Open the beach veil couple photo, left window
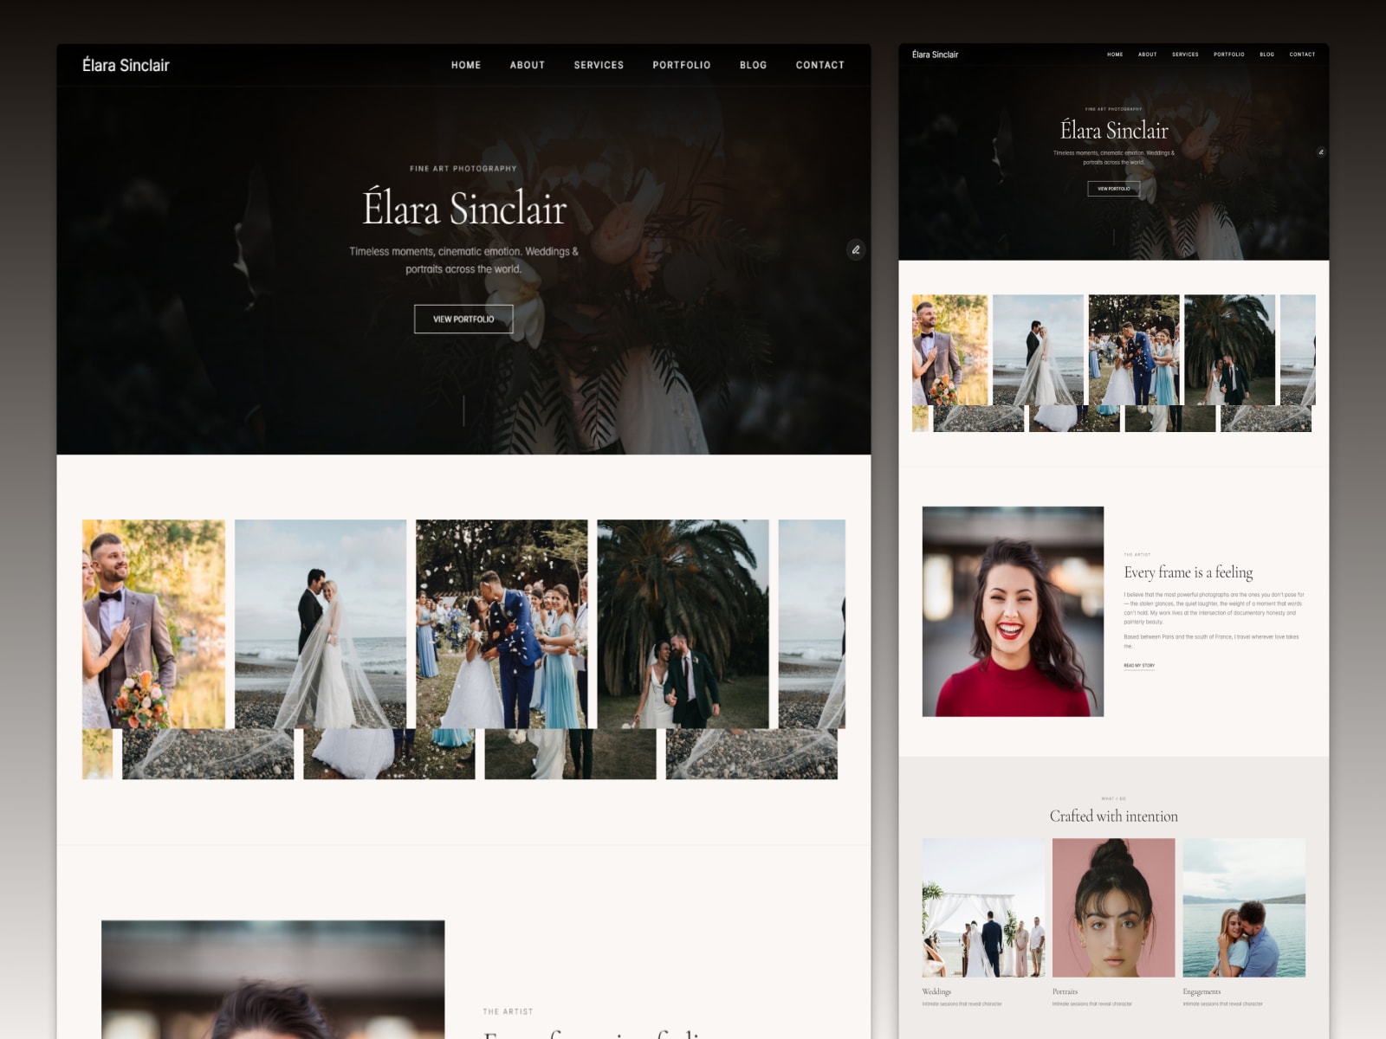 tap(321, 623)
